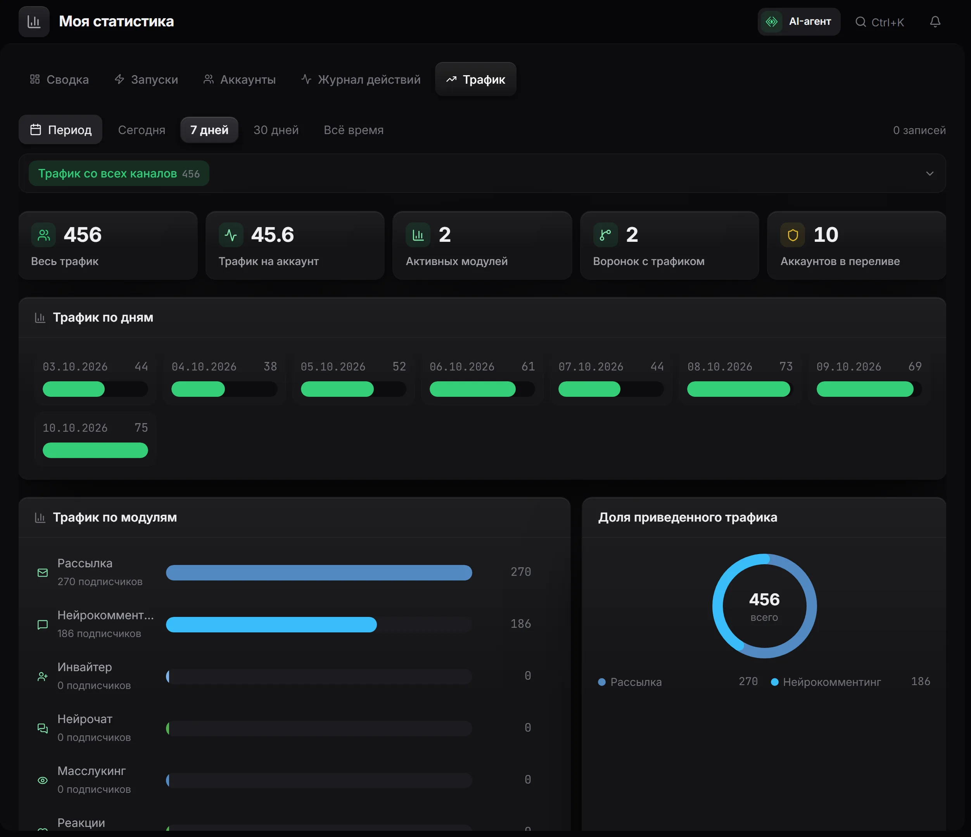Filter by Сегодня period
This screenshot has width=971, height=837.
(142, 130)
